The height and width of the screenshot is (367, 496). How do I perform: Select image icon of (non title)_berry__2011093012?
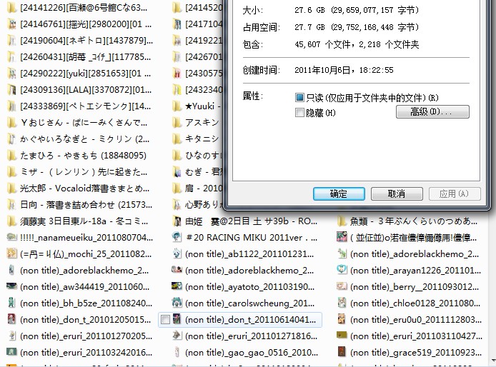[342, 286]
